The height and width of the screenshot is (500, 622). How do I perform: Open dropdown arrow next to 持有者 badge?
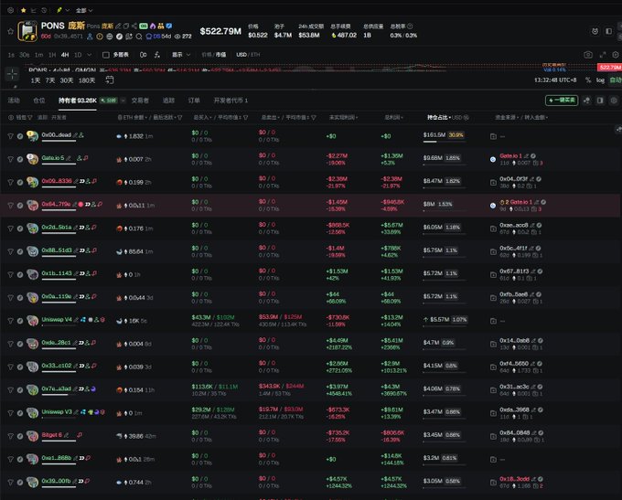pos(123,101)
